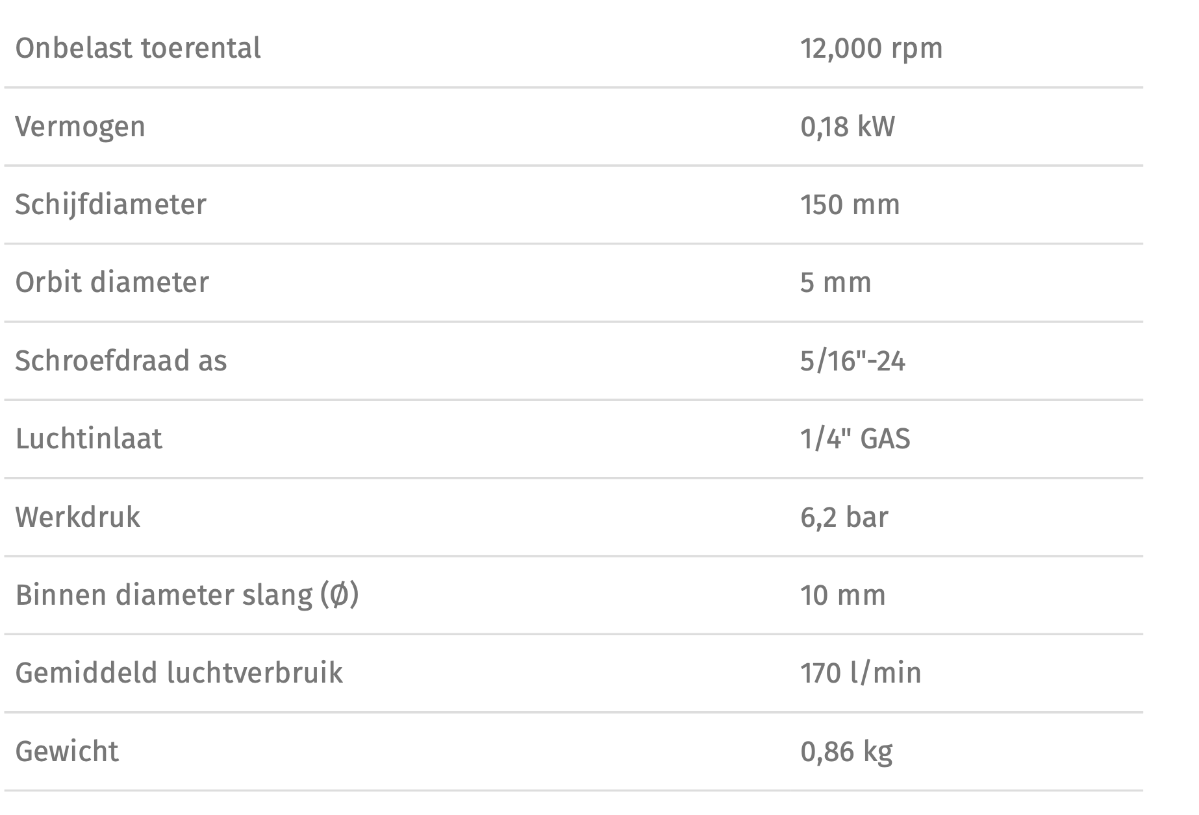Viewport: 1199px width, 815px height.
Task: Select the 0,18 kW value
Action: coord(848,127)
